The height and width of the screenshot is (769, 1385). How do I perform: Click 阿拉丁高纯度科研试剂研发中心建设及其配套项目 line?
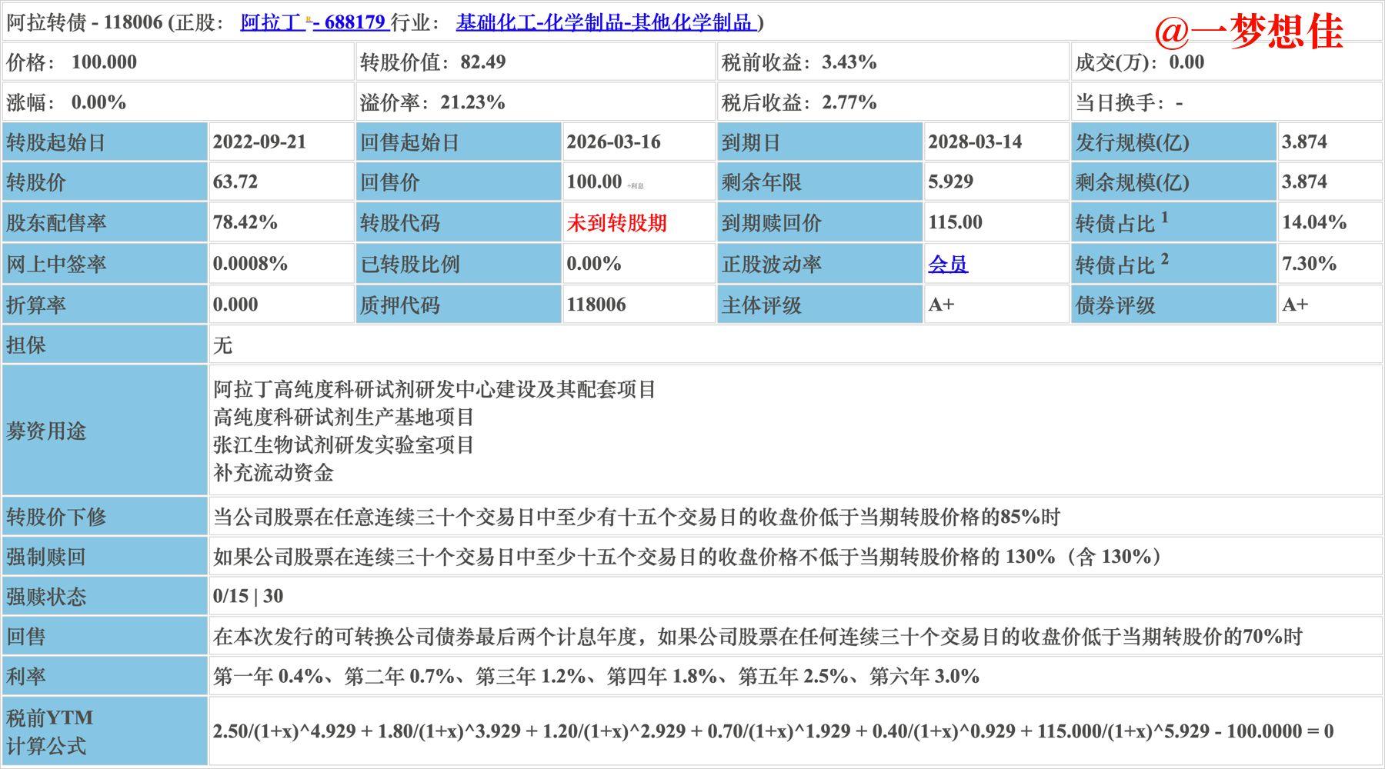point(434,389)
